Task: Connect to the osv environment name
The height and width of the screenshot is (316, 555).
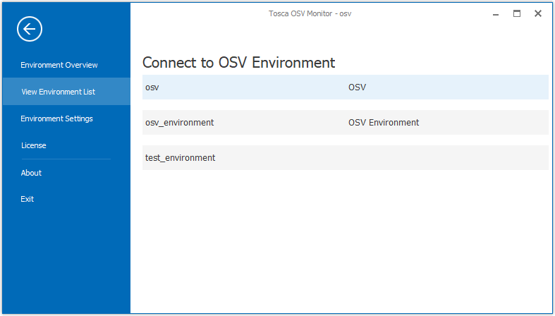Action: [x=152, y=87]
